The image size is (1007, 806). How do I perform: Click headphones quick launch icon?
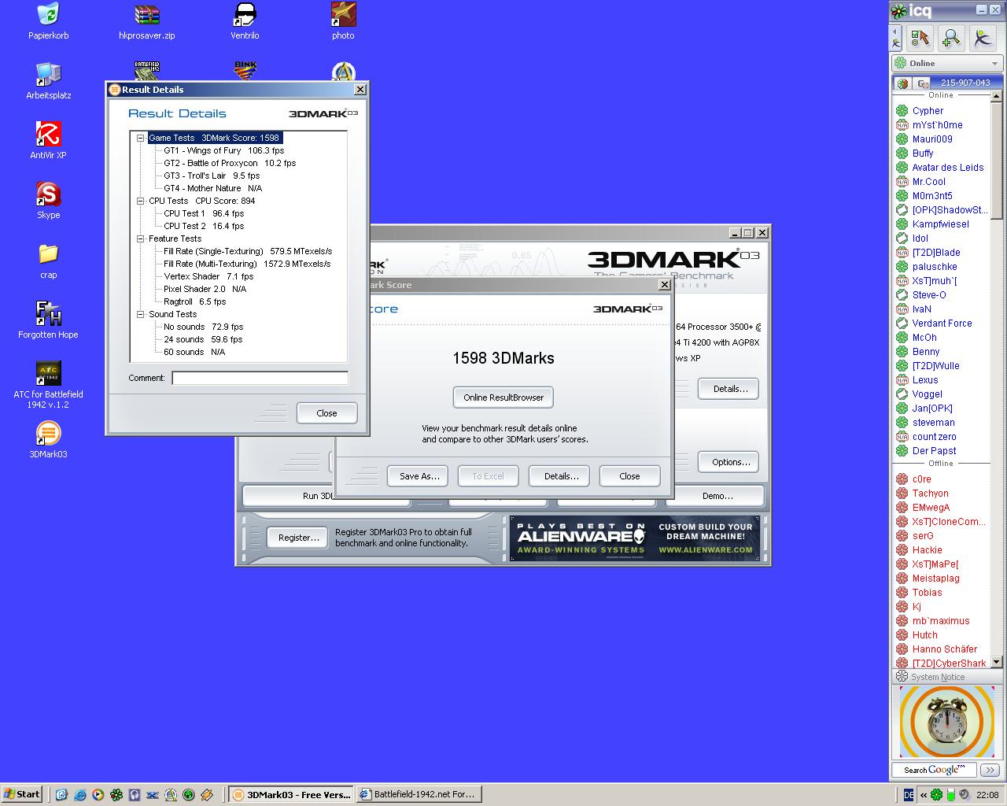(135, 795)
